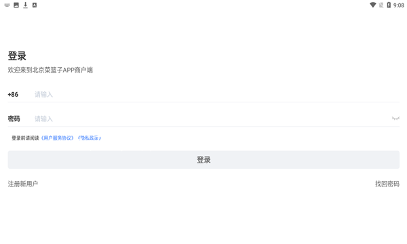Tap 找回密码 to recover password

387,184
